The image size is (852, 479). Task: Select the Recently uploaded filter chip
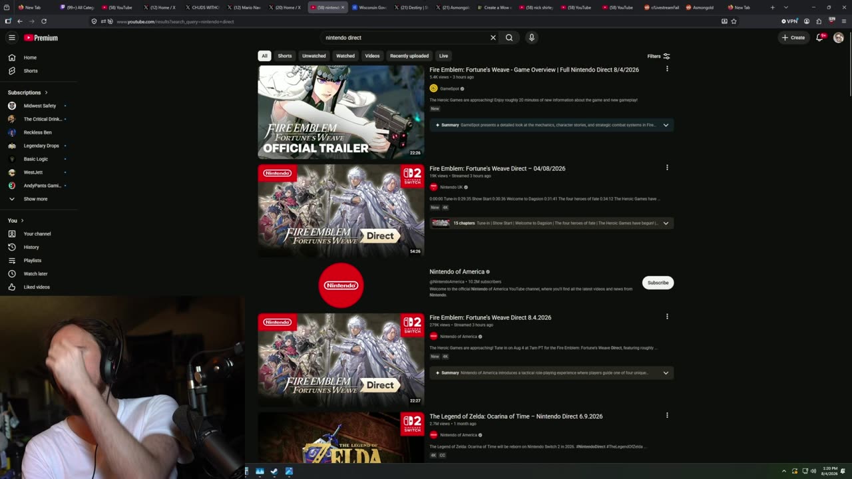tap(409, 56)
